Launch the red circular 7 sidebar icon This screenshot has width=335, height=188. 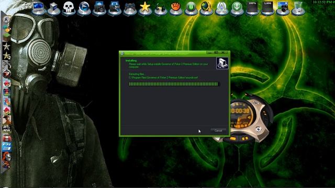[x=7, y=74]
